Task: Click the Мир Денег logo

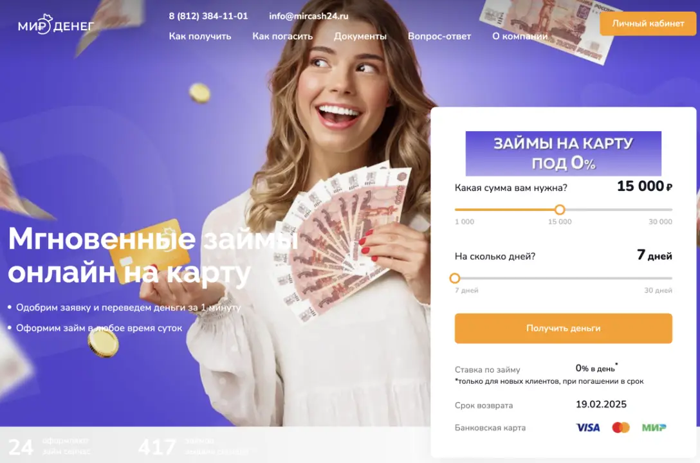Action: tap(56, 25)
